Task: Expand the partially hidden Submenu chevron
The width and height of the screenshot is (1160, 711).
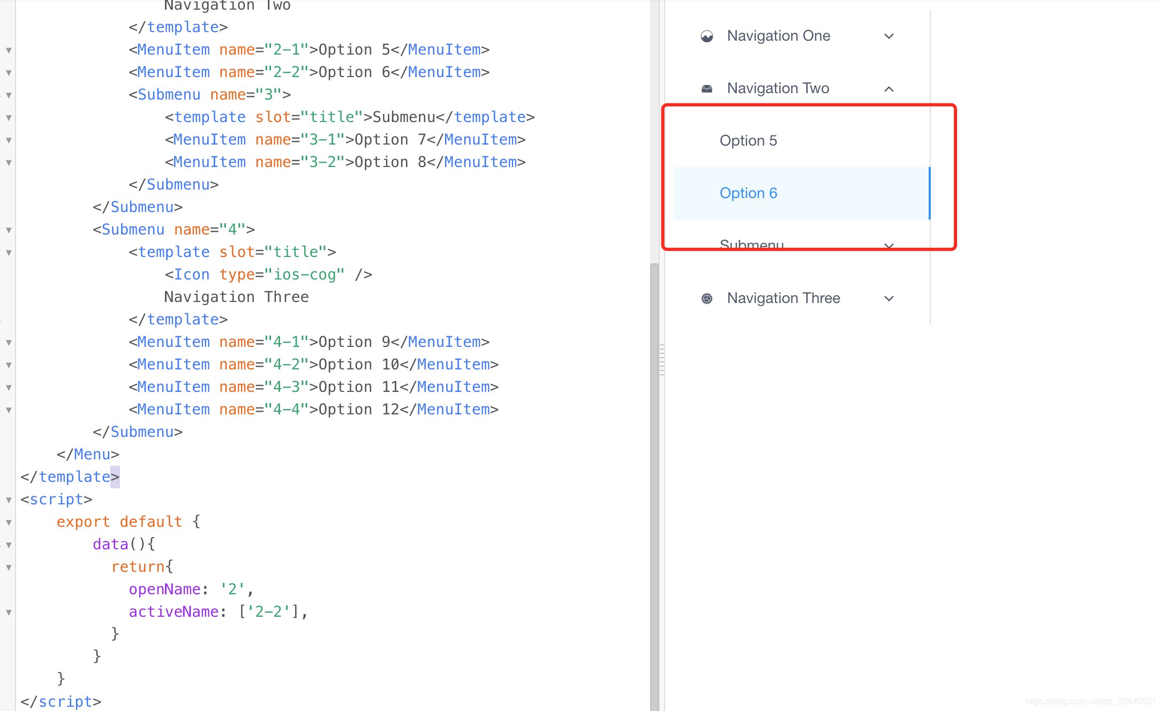Action: [889, 246]
